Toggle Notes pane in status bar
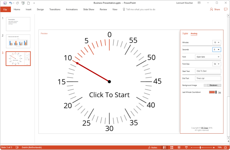230x150 pixels. [153, 147]
